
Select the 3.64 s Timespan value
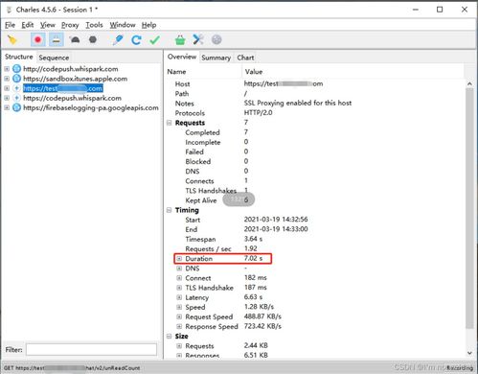253,239
